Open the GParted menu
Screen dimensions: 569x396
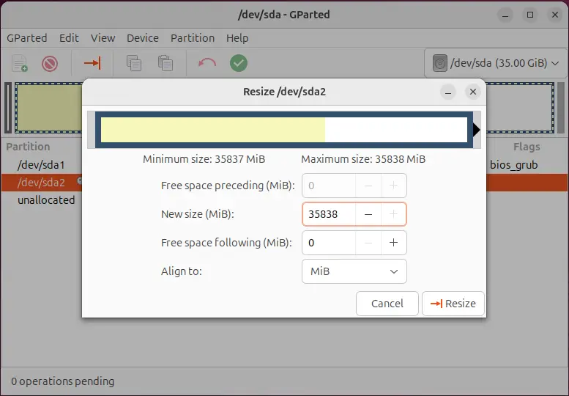27,38
